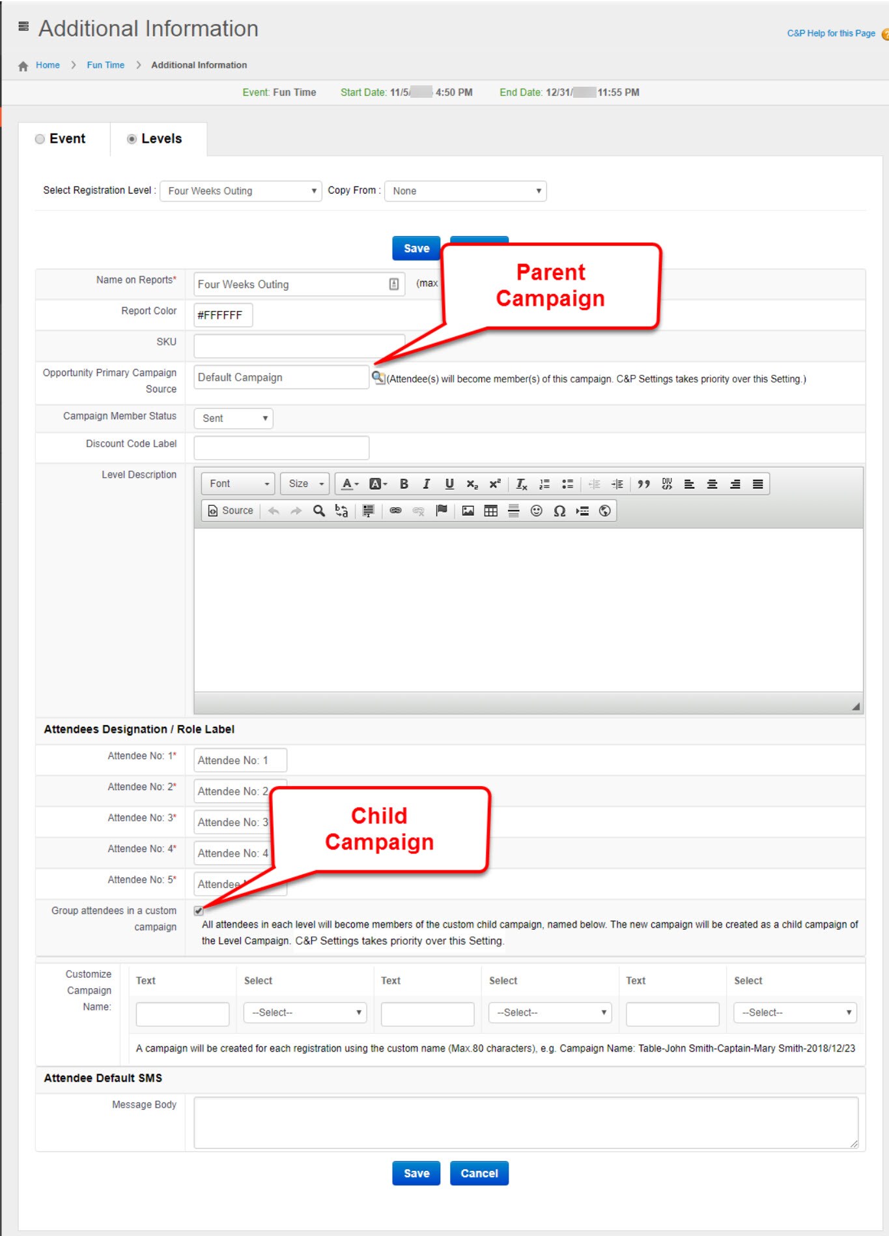Insert a smiley emoticon
Image resolution: width=889 pixels, height=1236 pixels.
[x=536, y=510]
